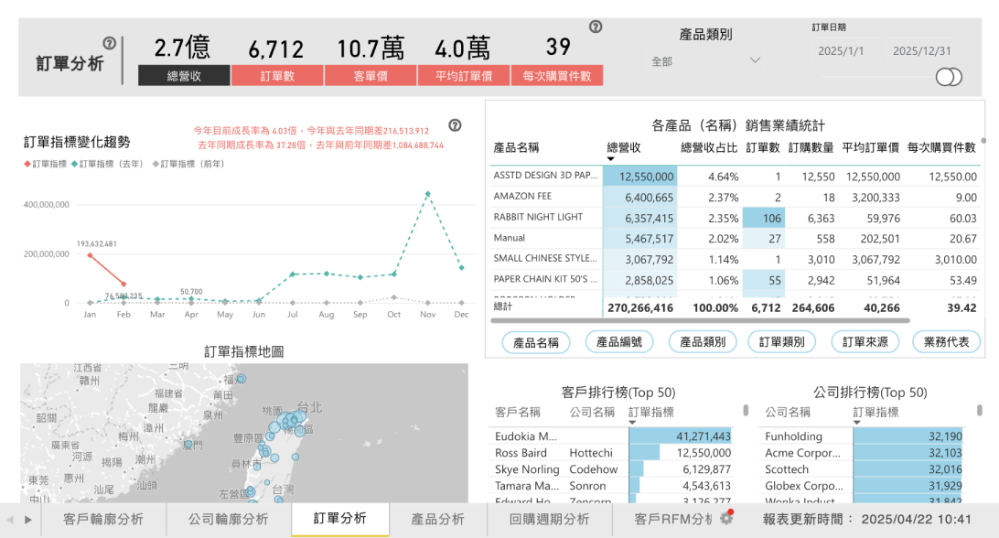The image size is (999, 538).
Task: Click the January data point labeled 193,632,481
Action: pos(90,255)
